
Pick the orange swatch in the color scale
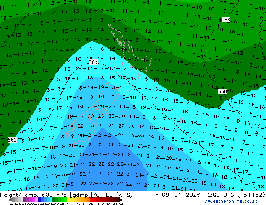point(86,200)
